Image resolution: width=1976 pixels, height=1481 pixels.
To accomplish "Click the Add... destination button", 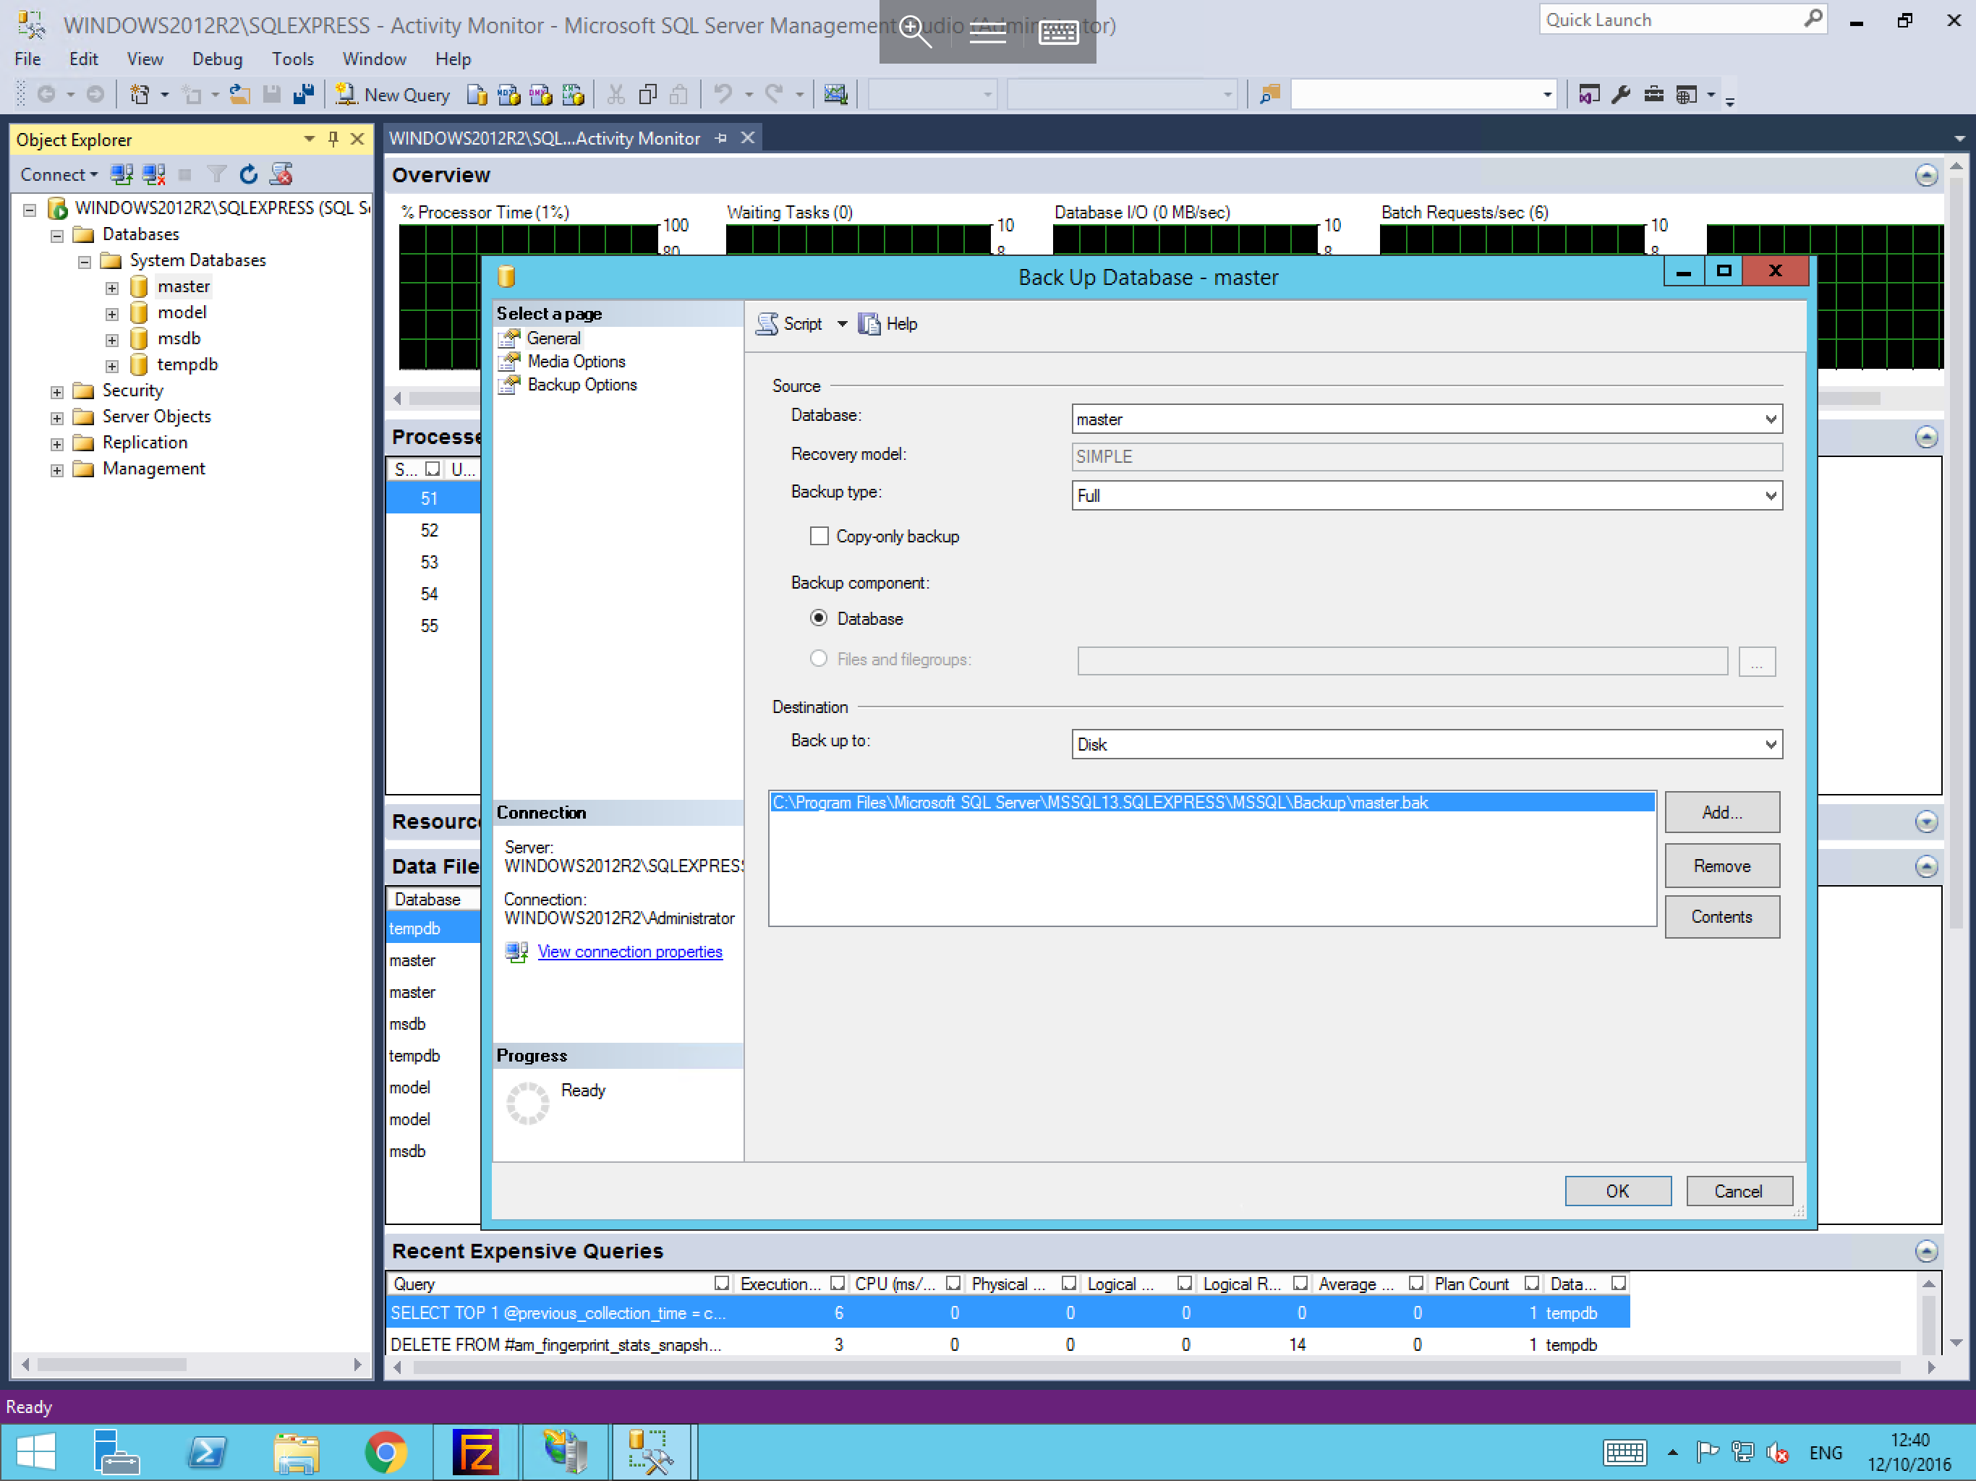I will coord(1722,813).
